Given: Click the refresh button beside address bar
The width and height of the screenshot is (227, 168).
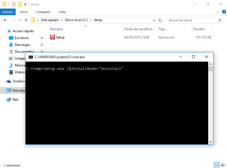Looking at the screenshot, I should (x=160, y=20).
